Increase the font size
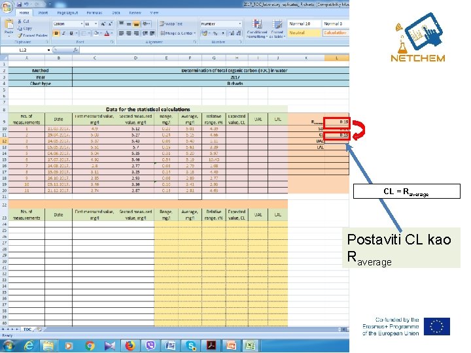This screenshot has width=471, height=353. 103,24
